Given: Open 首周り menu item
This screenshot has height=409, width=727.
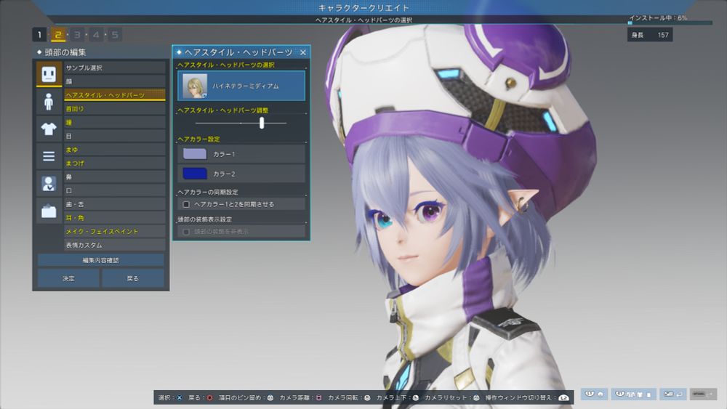Looking at the screenshot, I should (115, 108).
